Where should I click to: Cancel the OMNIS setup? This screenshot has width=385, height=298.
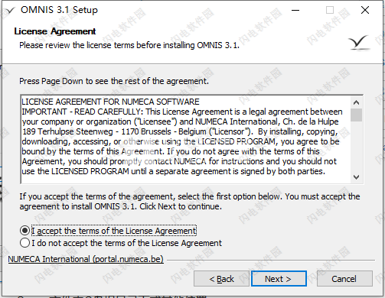click(344, 279)
